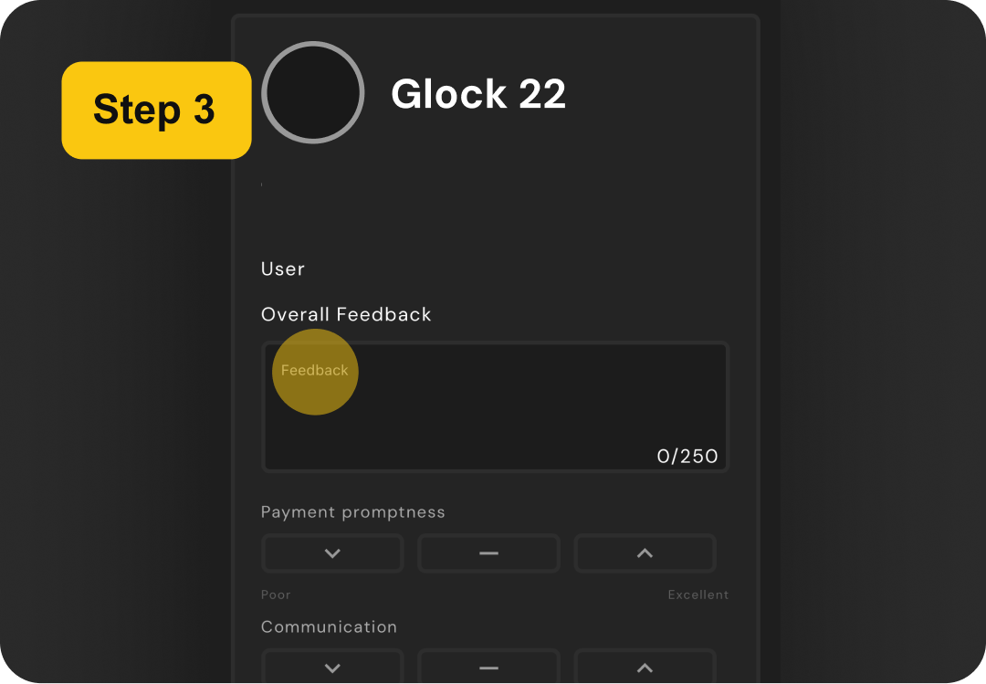Focus the Overall Feedback text box

pos(496,407)
